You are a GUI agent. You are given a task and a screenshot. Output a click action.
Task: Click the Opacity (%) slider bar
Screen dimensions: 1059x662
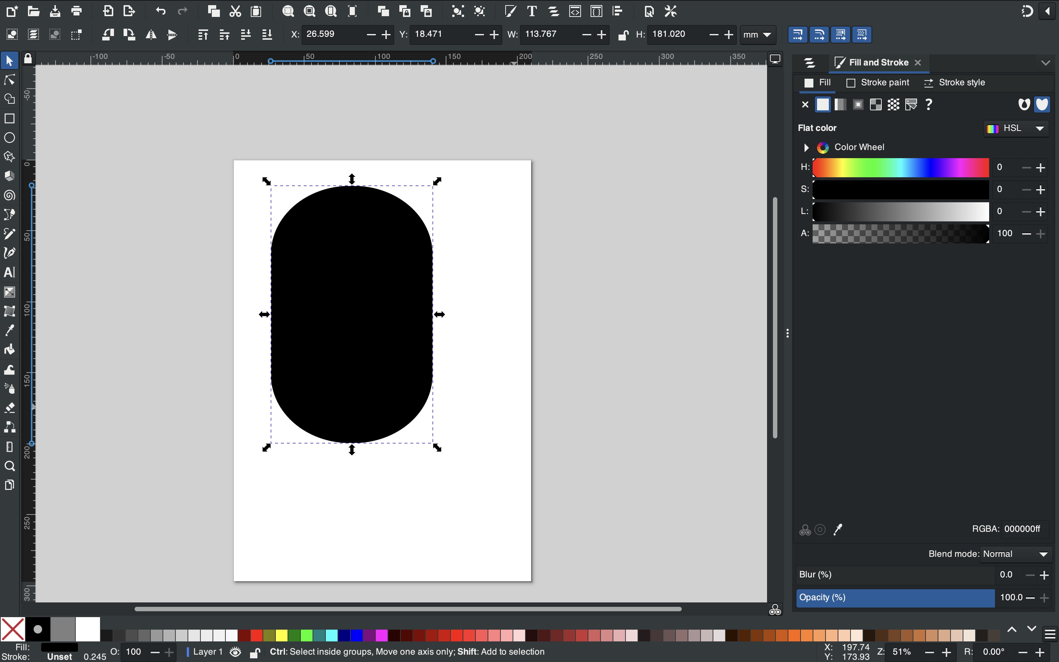point(895,598)
